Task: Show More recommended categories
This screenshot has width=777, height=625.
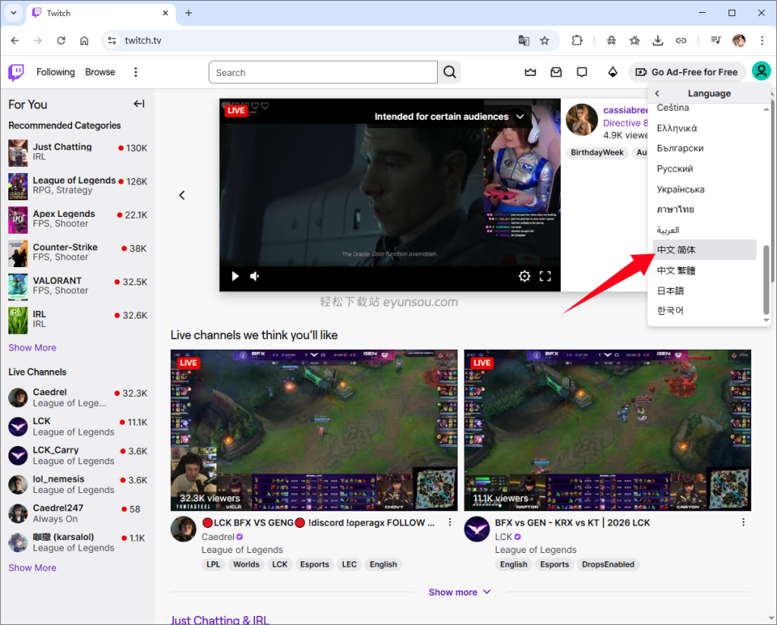Action: 32,347
